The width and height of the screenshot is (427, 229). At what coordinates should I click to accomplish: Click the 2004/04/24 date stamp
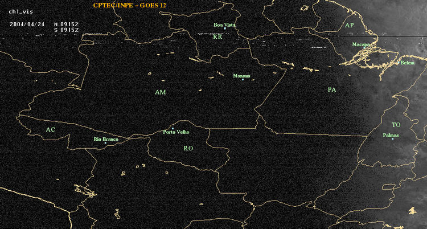coord(27,24)
